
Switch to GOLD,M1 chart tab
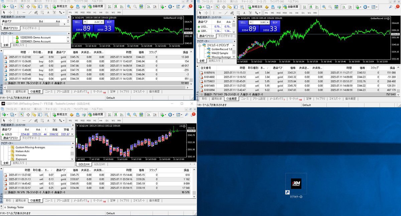(x=100, y=164)
